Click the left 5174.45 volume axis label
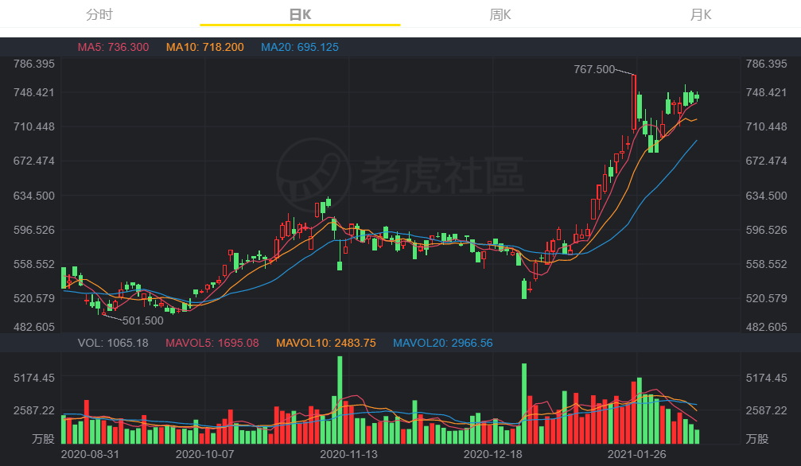The height and width of the screenshot is (466, 801). pyautogui.click(x=33, y=378)
